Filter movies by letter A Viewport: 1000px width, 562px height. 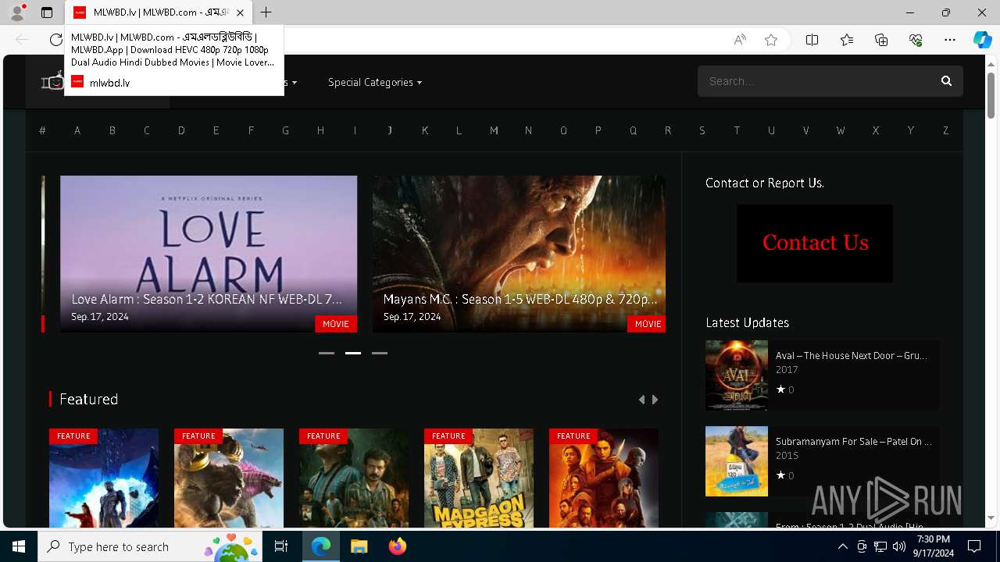pyautogui.click(x=77, y=130)
